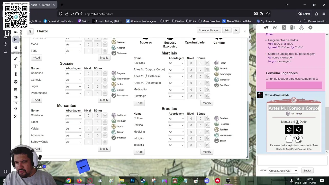Open Discord from the taskbar

click(207, 181)
